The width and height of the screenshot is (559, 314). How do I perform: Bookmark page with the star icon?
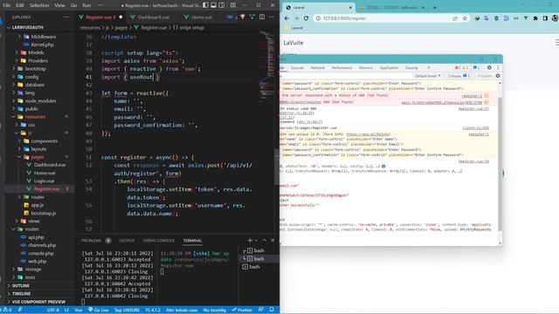pos(465,18)
